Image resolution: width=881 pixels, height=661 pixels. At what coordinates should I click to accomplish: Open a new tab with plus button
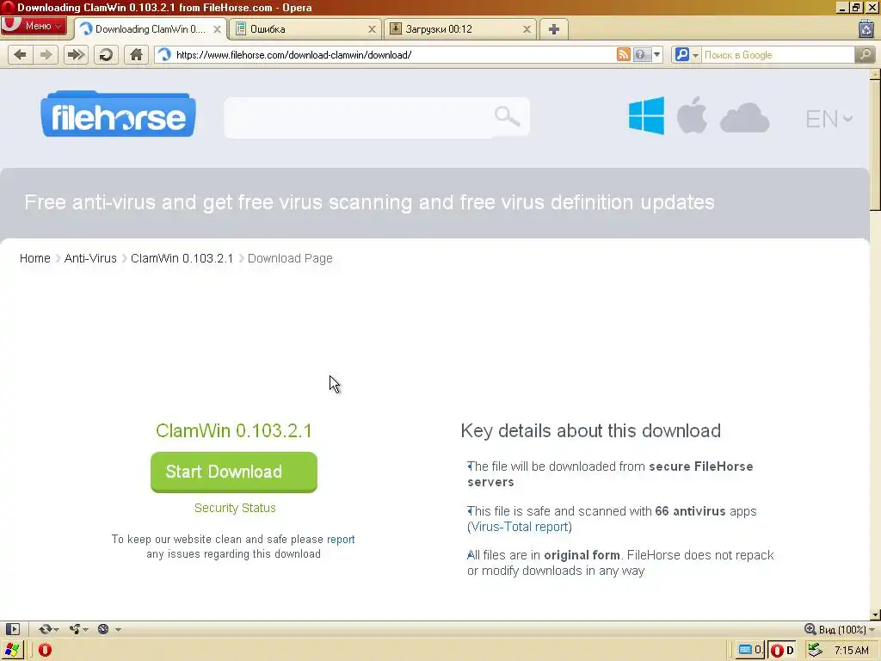tap(554, 29)
